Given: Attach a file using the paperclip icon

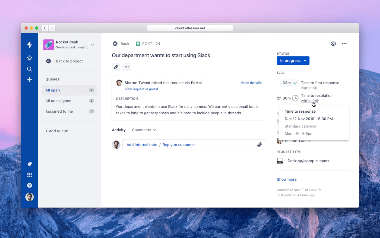Looking at the screenshot, I should click(259, 145).
